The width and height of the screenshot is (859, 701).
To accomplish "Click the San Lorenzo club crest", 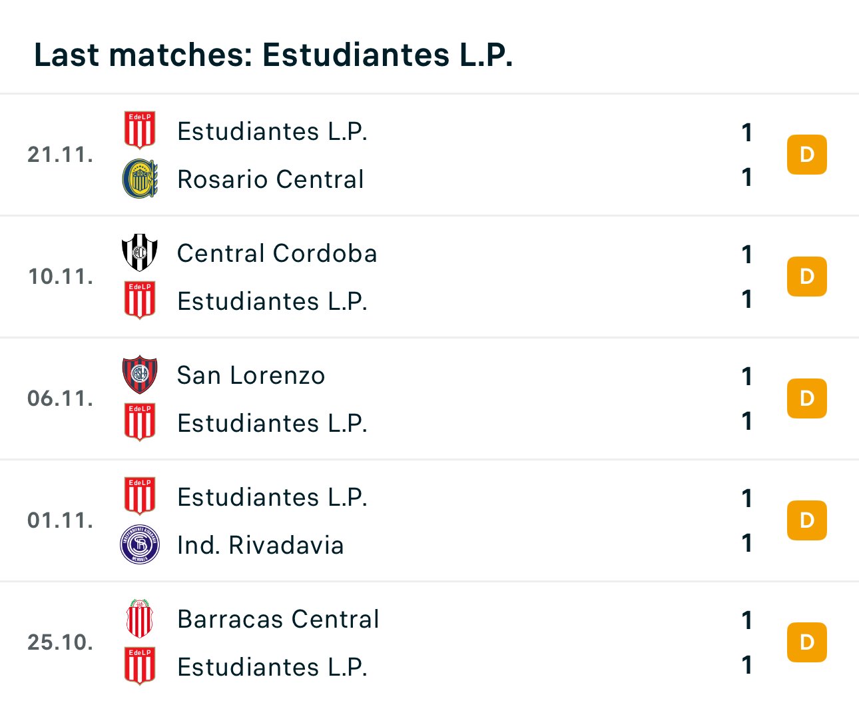I will (140, 374).
